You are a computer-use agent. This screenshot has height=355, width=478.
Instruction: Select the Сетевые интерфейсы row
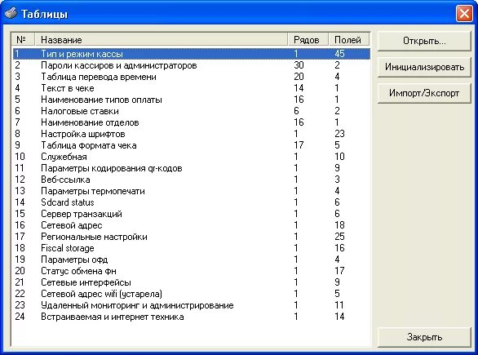(192, 282)
